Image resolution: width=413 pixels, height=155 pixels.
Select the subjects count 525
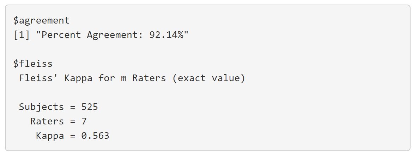pyautogui.click(x=90, y=107)
